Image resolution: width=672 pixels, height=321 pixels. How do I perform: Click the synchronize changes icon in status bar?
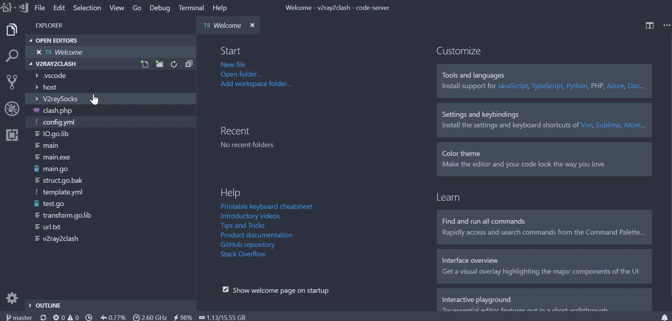[x=43, y=317]
